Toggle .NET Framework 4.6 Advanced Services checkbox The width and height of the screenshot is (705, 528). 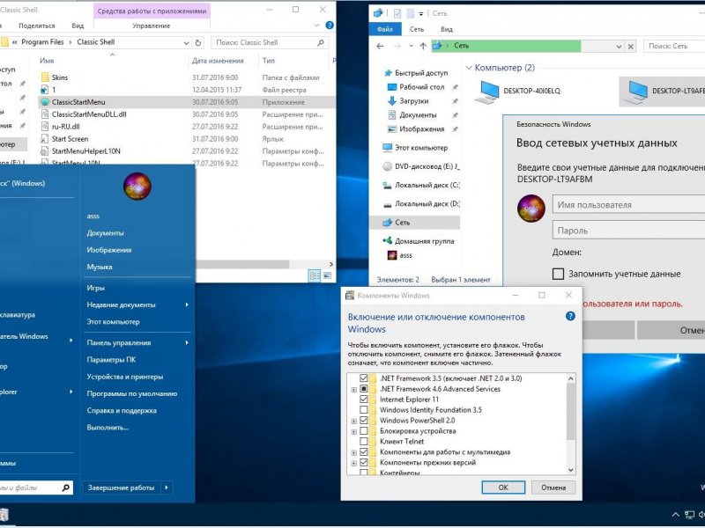tap(364, 389)
